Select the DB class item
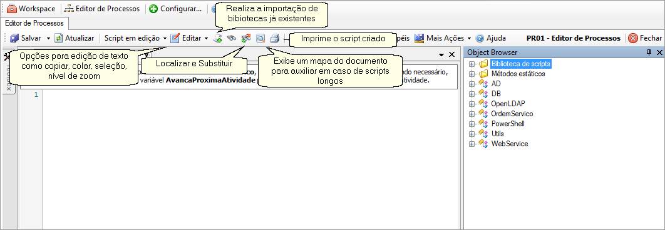Image resolution: width=665 pixels, height=230 pixels. (x=496, y=94)
